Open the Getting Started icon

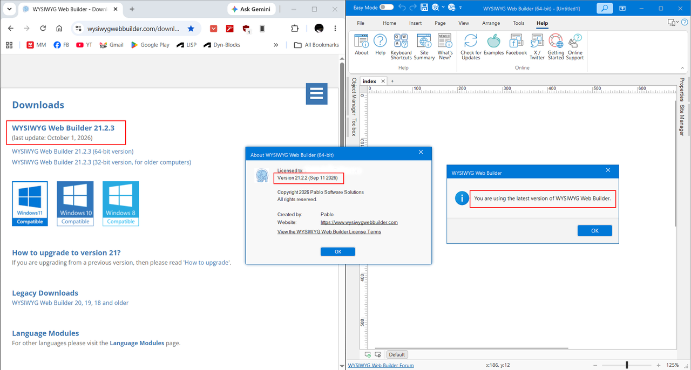click(x=556, y=47)
